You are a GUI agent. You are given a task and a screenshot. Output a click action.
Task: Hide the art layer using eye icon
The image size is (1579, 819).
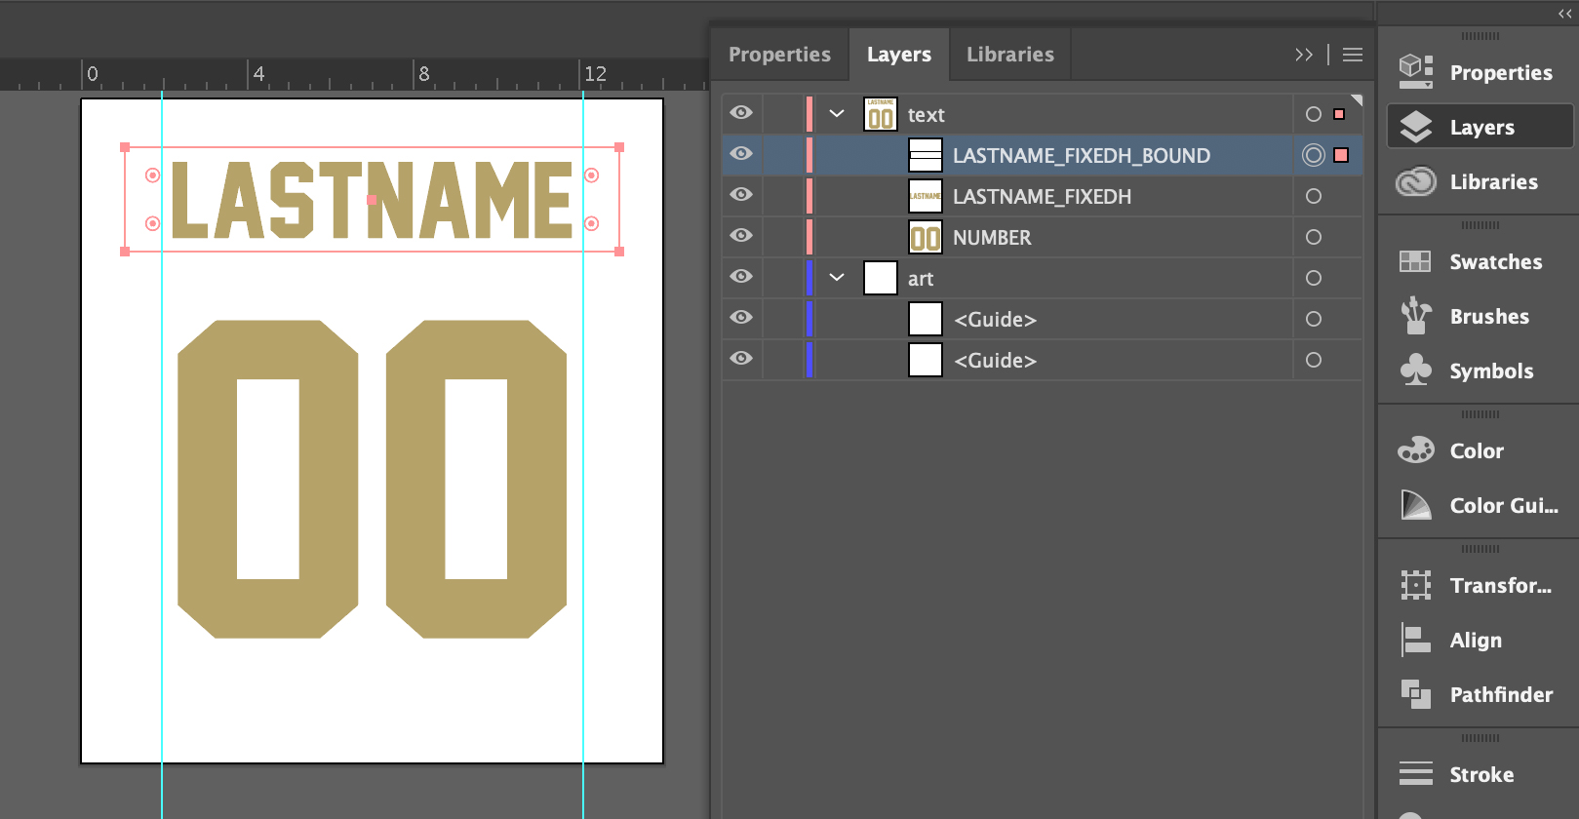point(741,277)
